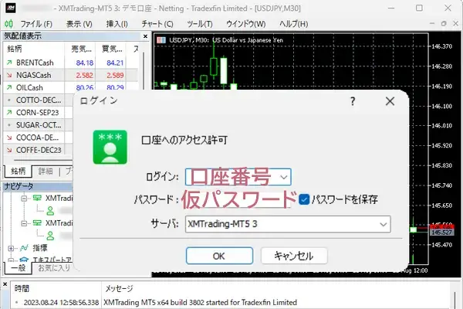463x309 pixels.
Task: Click the 指標 indicators icon in Navigator
Action: 24,248
